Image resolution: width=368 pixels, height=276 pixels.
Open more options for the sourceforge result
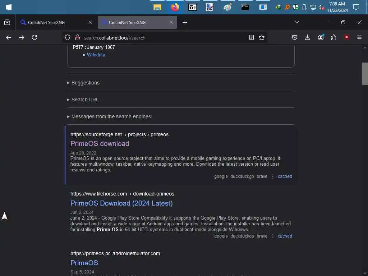point(272,176)
